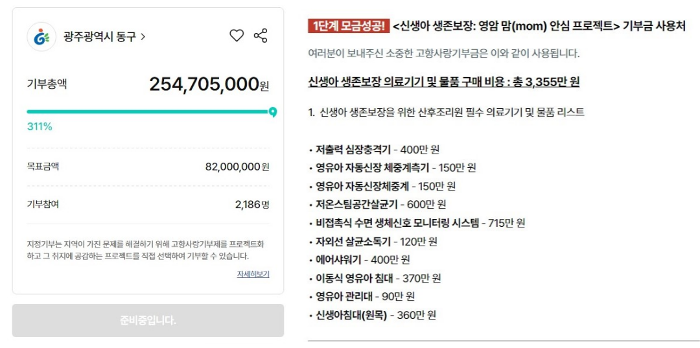The image size is (700, 348).
Task: Like the project with the heart icon
Action: 237,36
